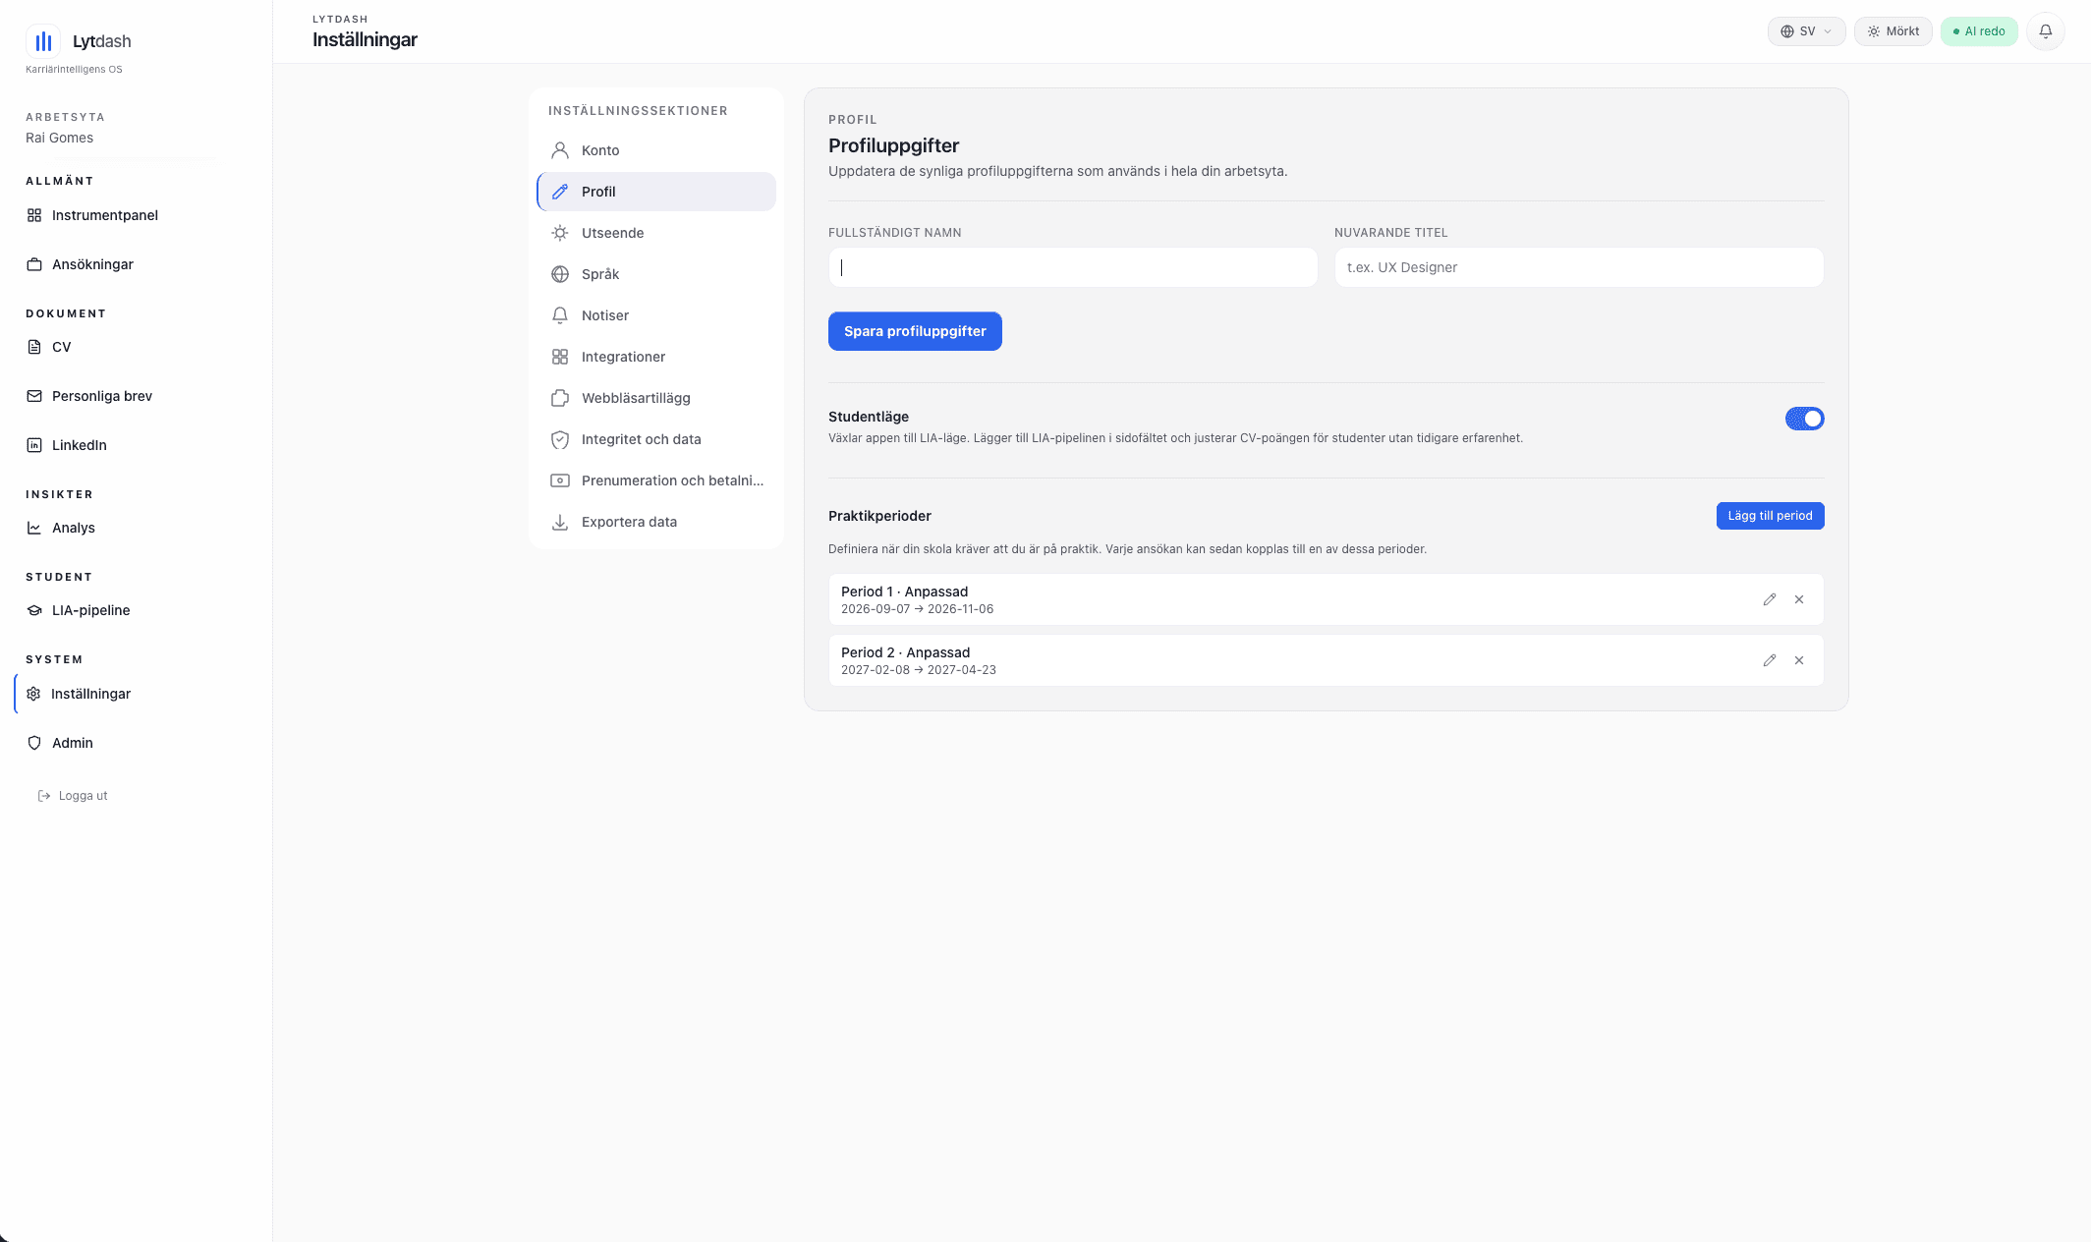Click the AI redo status badge
Image resolution: width=2091 pixels, height=1242 pixels.
pos(1979,31)
